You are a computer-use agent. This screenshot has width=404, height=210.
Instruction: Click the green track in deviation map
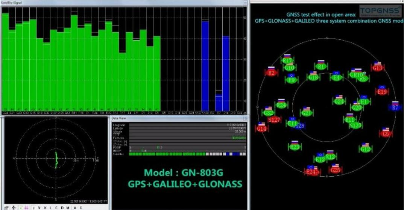tap(56, 160)
